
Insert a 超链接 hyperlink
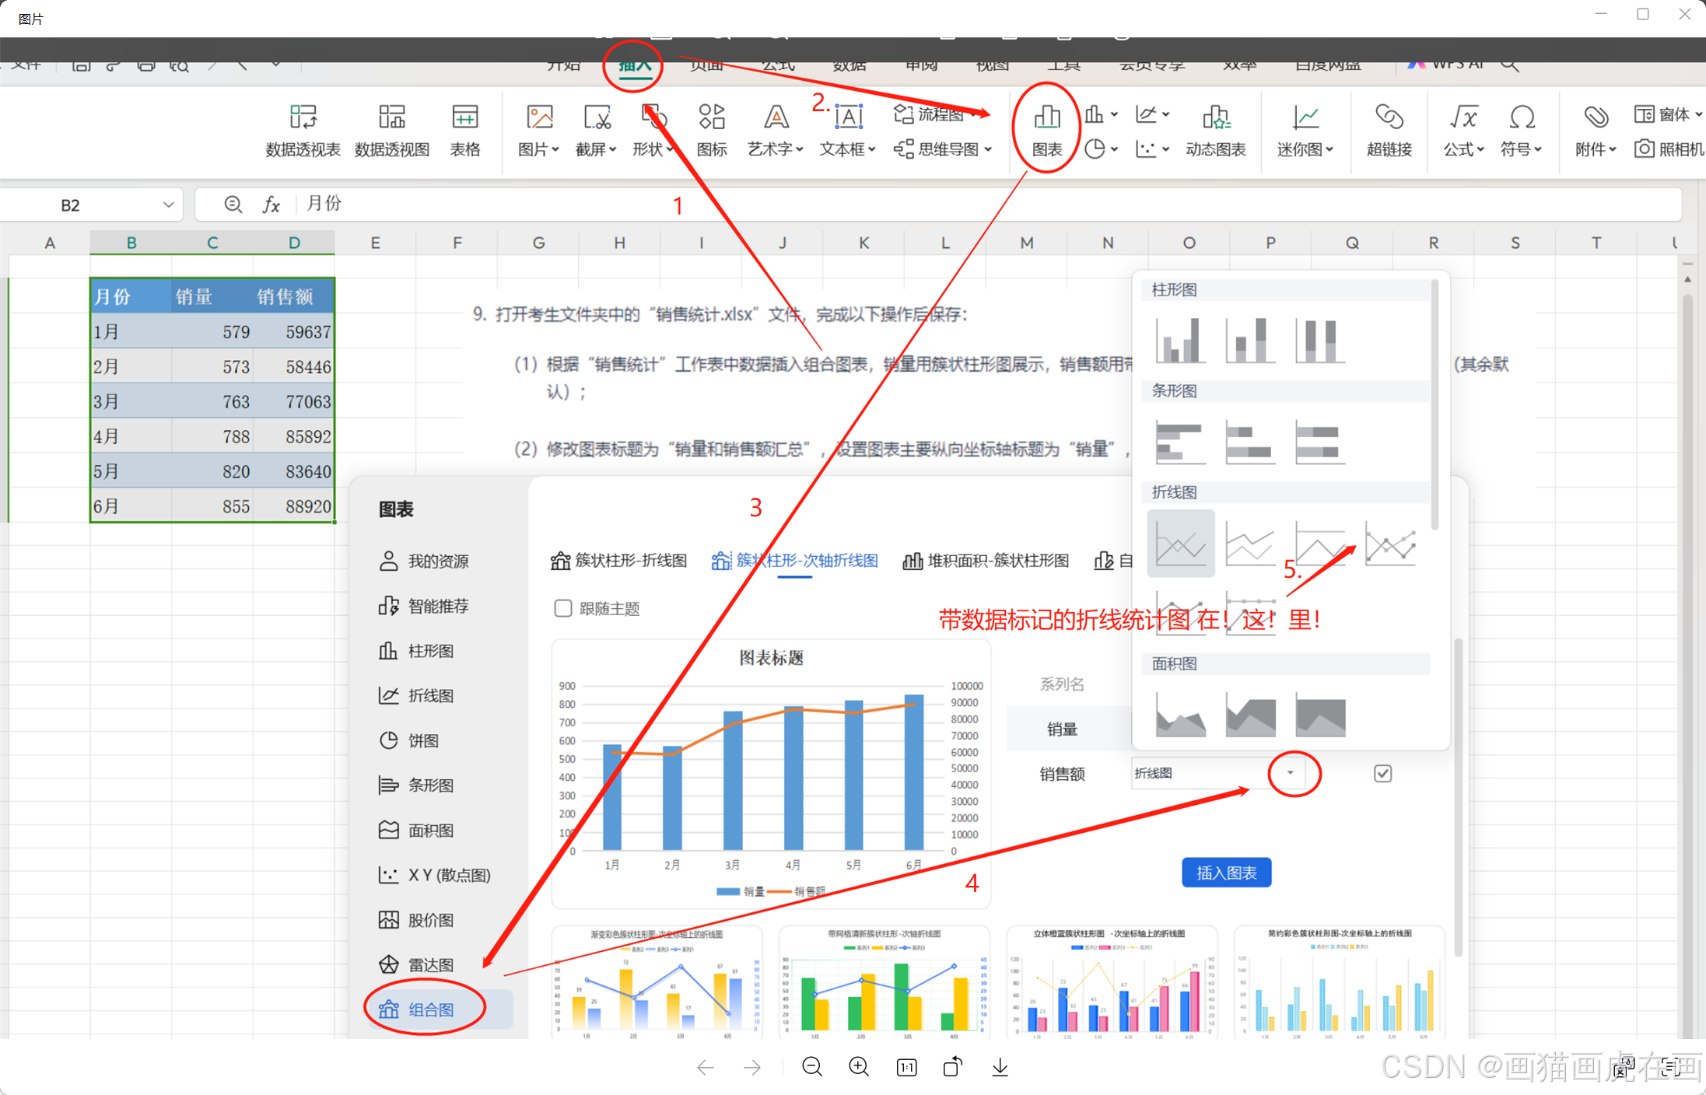pyautogui.click(x=1389, y=130)
